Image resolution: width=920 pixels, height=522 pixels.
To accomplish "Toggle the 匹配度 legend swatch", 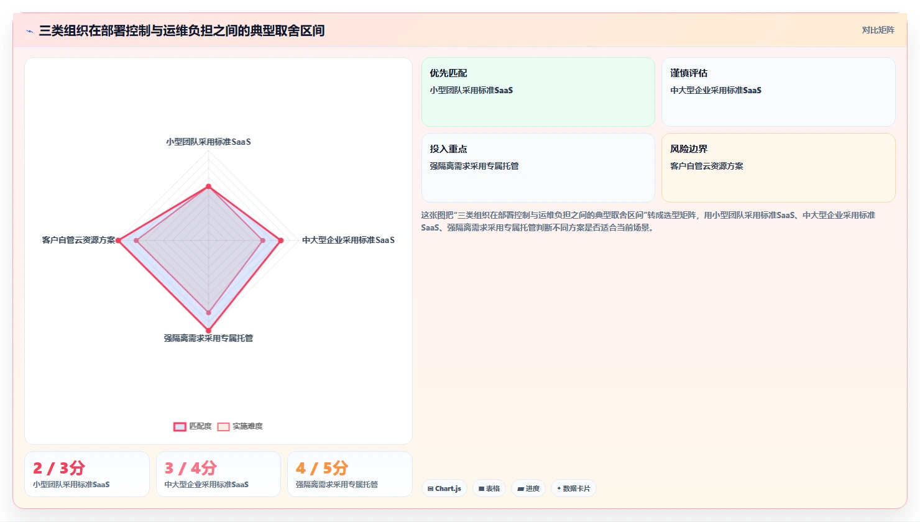I will point(180,426).
